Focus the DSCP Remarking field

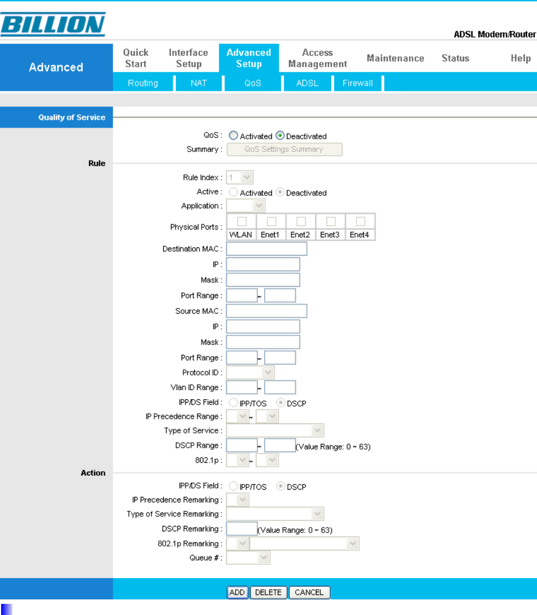coord(242,529)
